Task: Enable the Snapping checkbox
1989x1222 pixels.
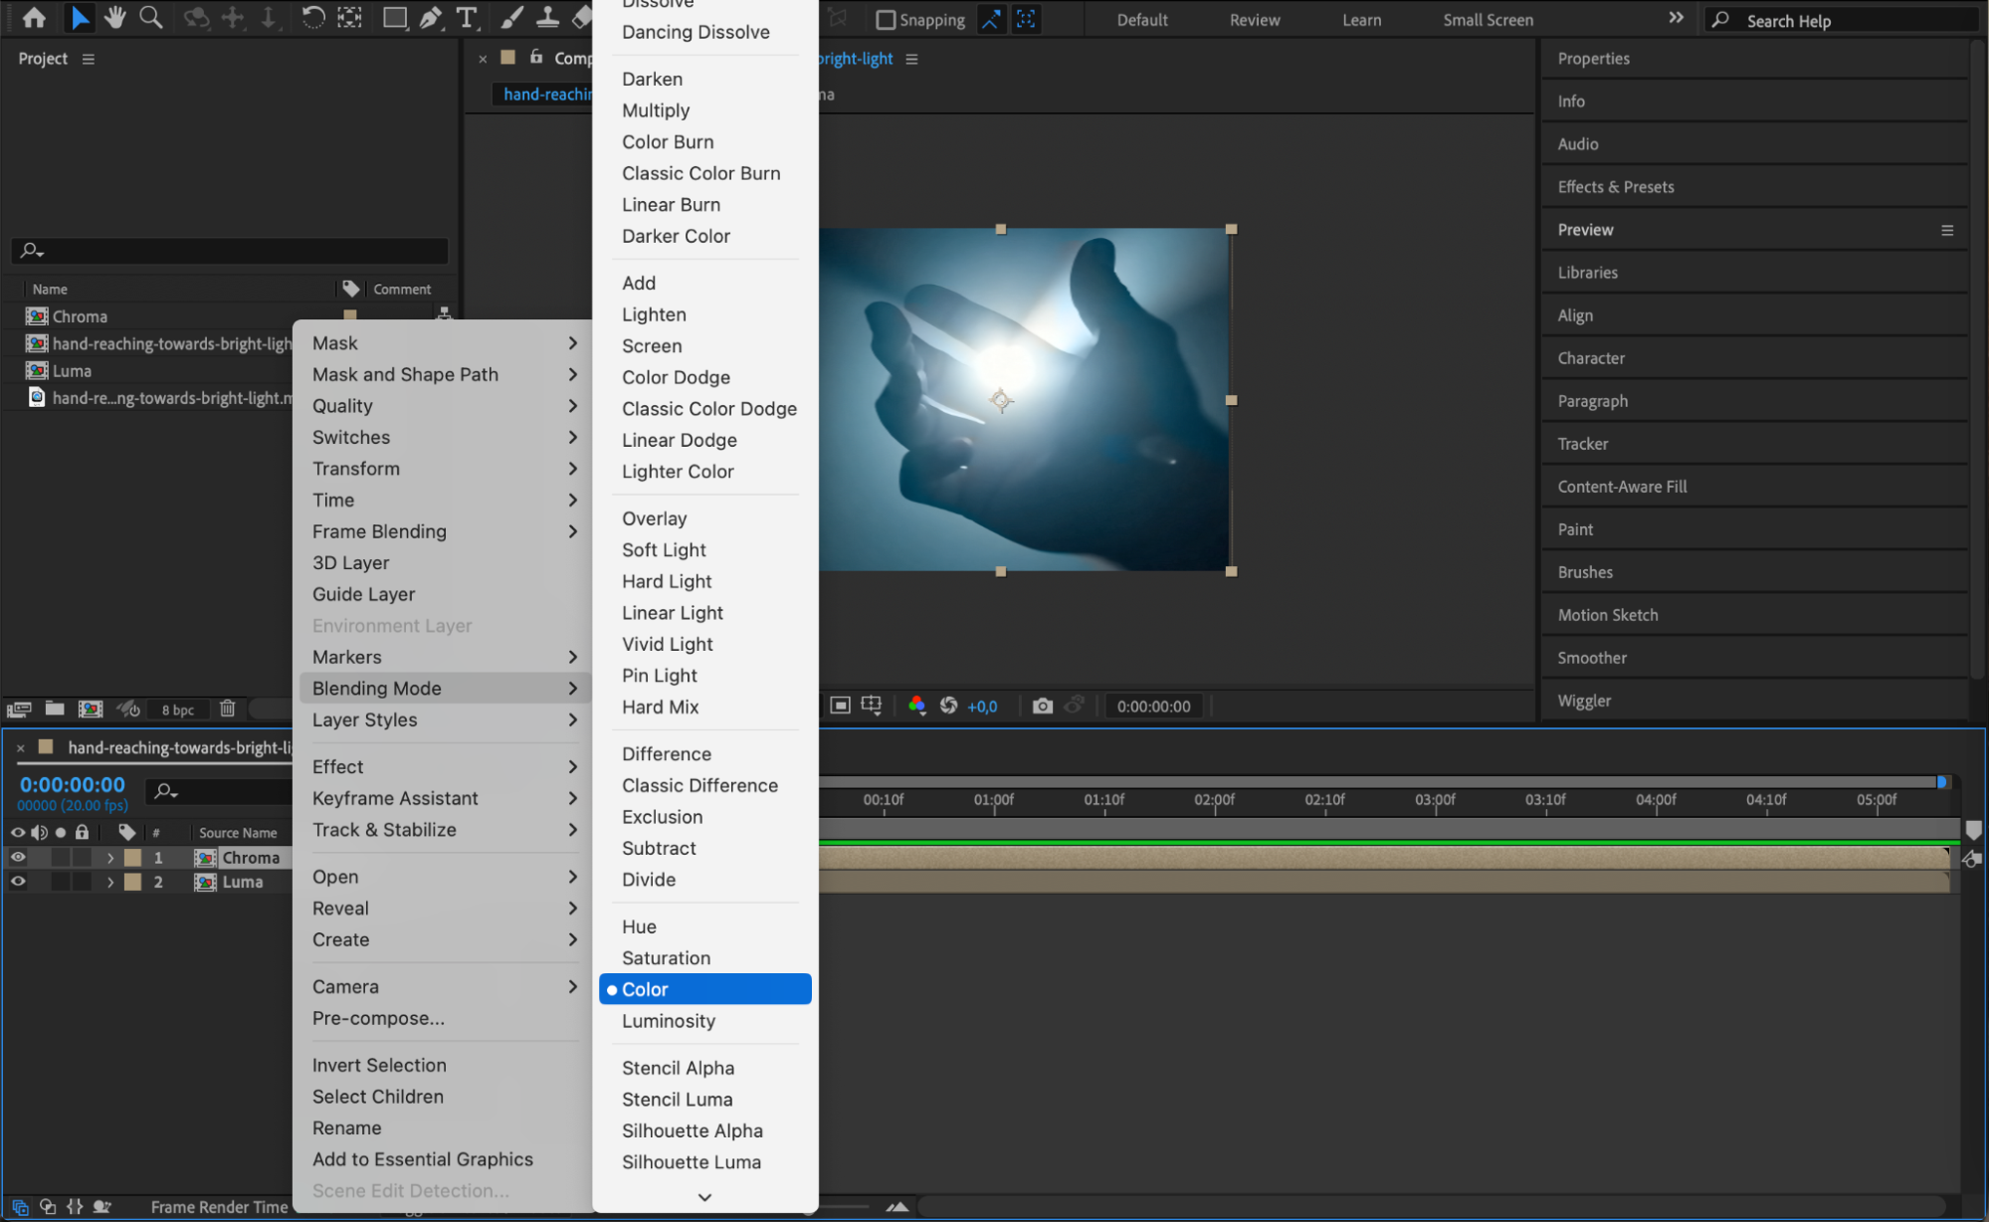Action: point(885,20)
